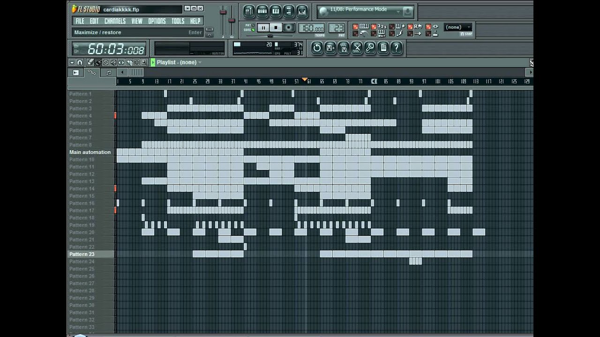Select the paint brush tool
Screen dimensions: 600x337
point(98,62)
